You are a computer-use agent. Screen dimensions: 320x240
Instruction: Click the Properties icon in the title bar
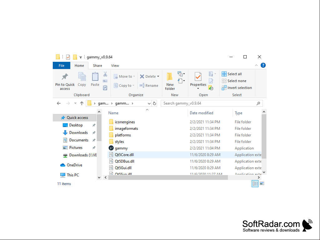click(68, 57)
